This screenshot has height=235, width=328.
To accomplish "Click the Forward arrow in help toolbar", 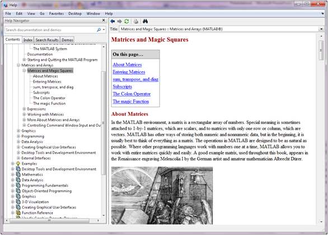I will coord(119,21).
